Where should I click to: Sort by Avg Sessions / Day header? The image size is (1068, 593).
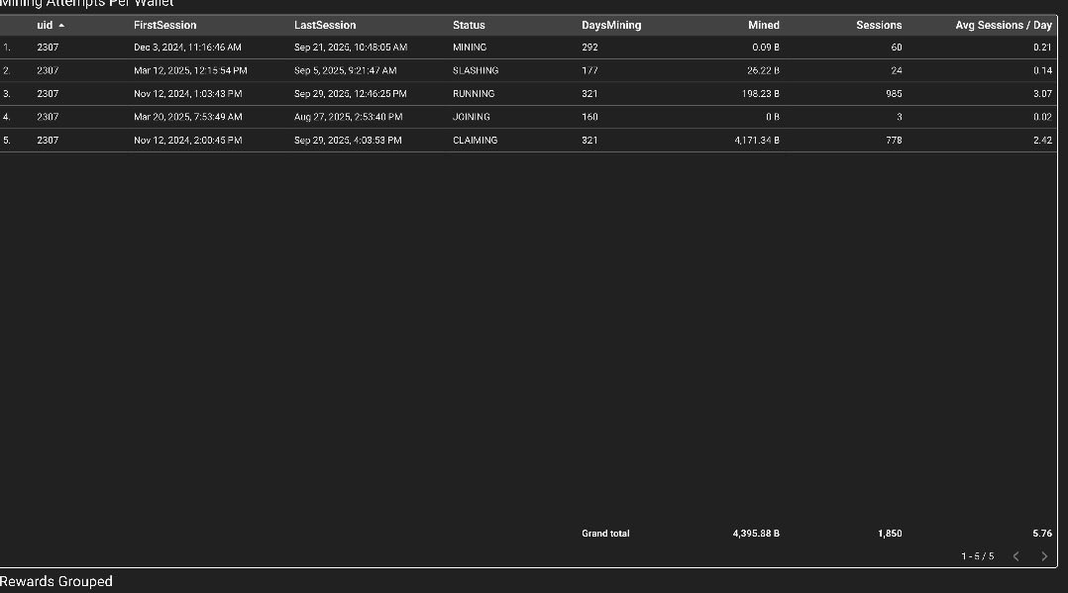click(x=1004, y=25)
